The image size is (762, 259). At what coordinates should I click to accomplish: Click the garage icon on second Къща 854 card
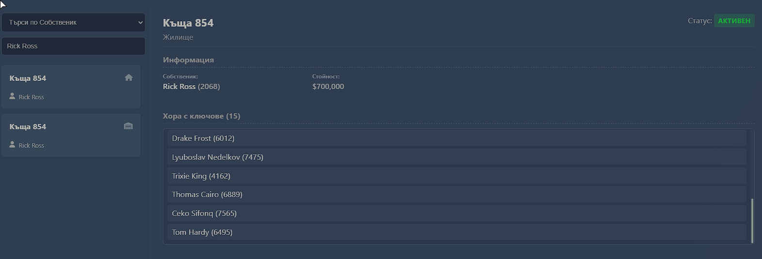(x=128, y=126)
